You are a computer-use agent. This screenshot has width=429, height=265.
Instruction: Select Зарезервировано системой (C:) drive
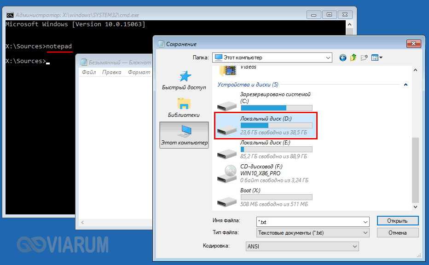click(x=266, y=102)
